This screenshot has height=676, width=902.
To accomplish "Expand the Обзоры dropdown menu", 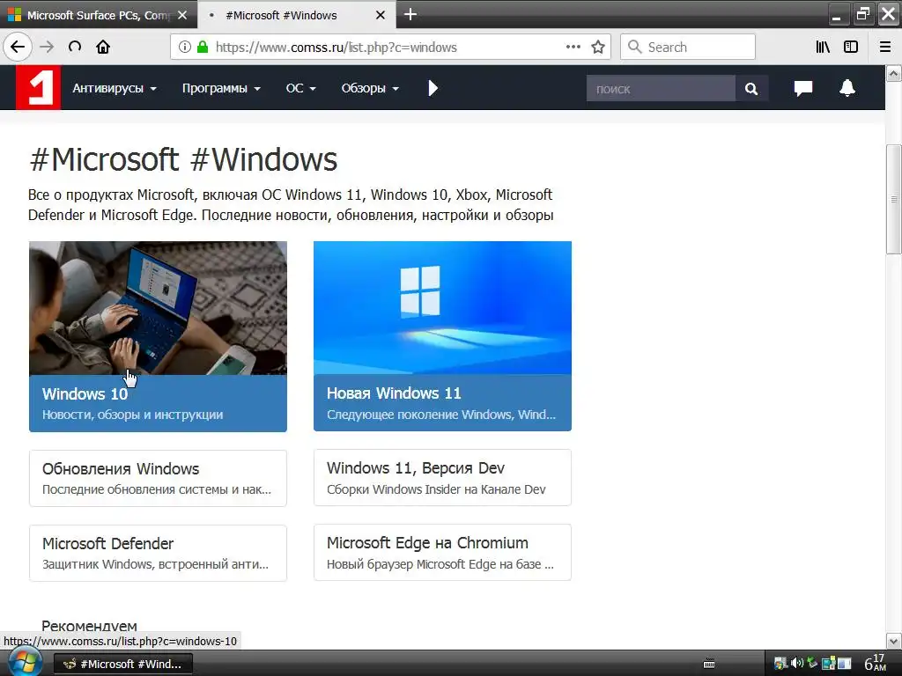I will pyautogui.click(x=370, y=89).
